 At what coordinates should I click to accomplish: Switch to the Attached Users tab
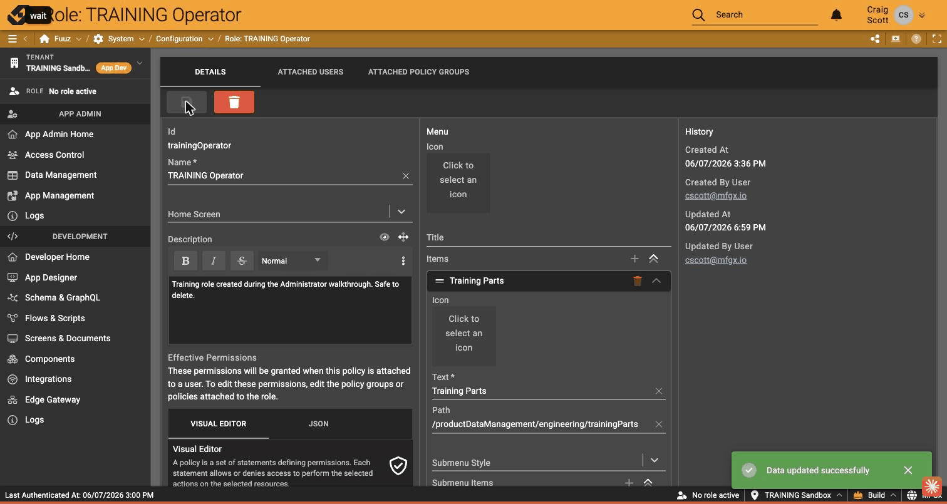311,72
